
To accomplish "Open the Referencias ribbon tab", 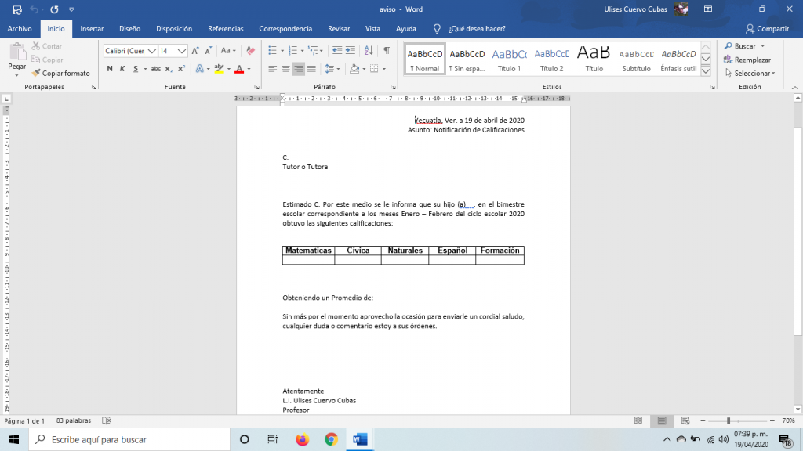I will 225,28.
